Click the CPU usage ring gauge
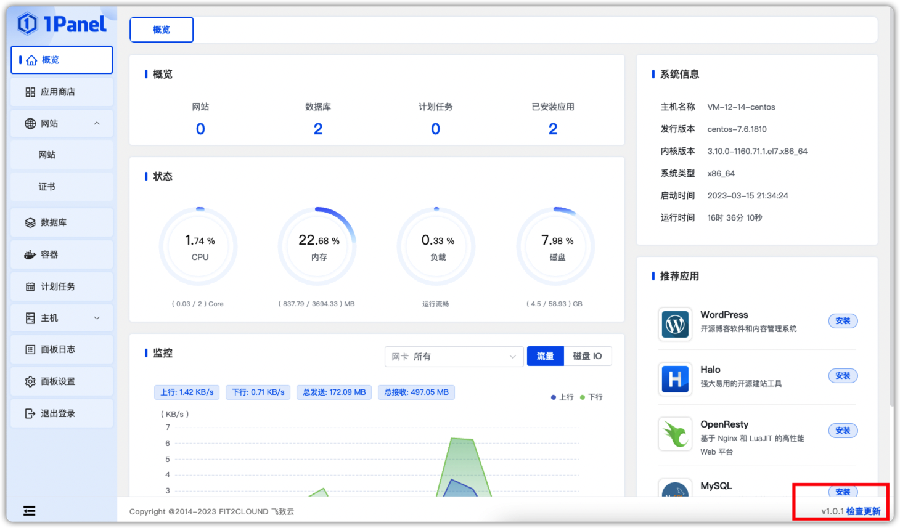900x528 pixels. (198, 245)
